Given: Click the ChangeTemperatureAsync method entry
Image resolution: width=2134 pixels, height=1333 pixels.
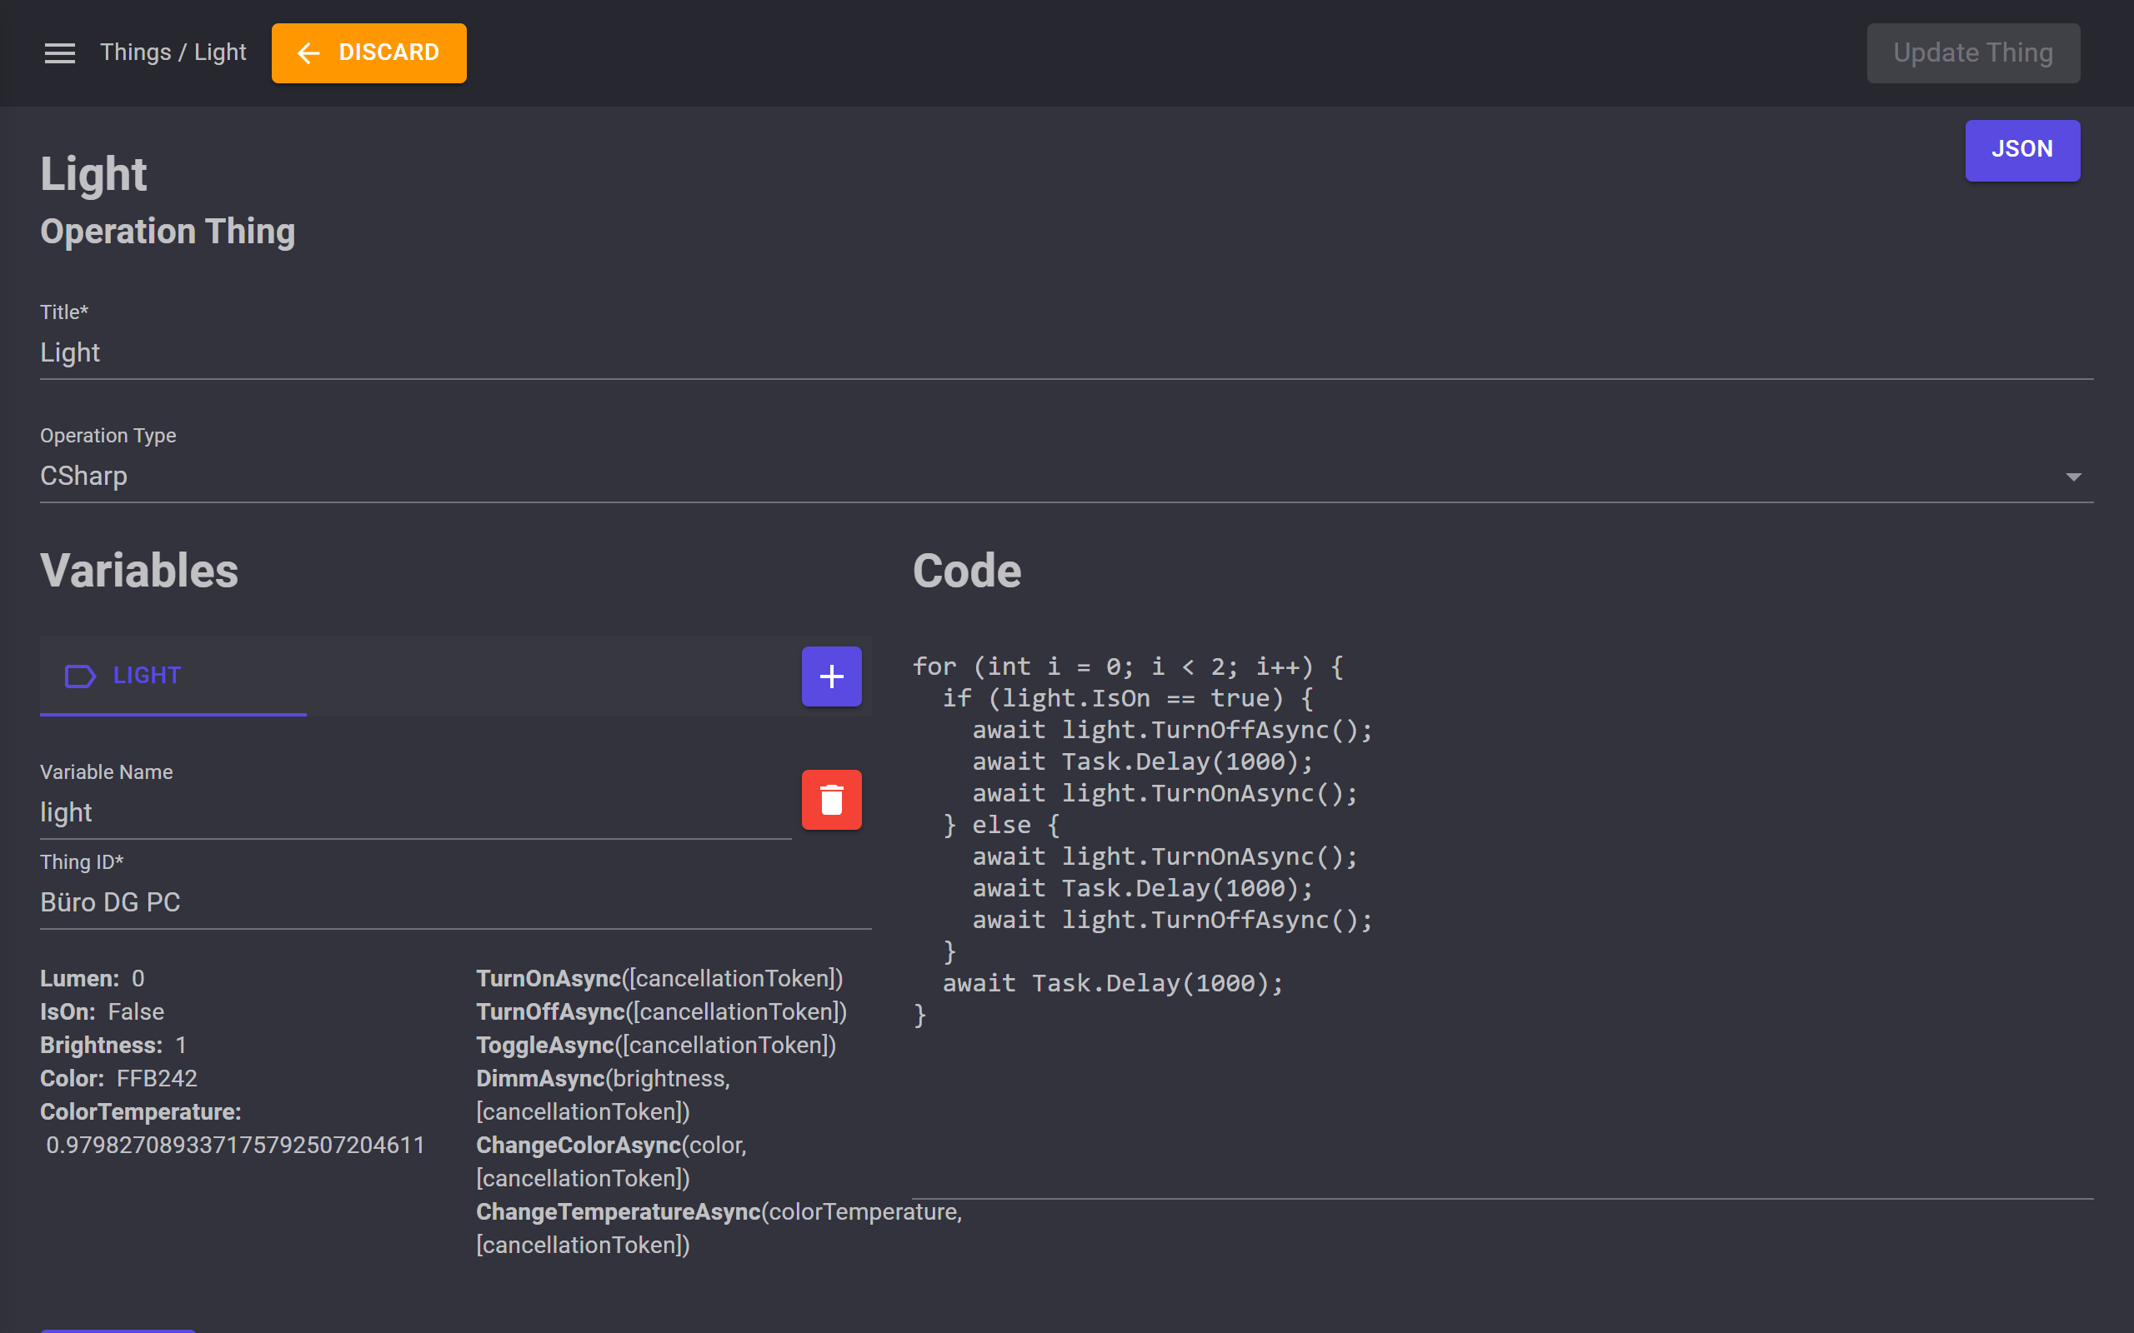Looking at the screenshot, I should pos(719,1228).
